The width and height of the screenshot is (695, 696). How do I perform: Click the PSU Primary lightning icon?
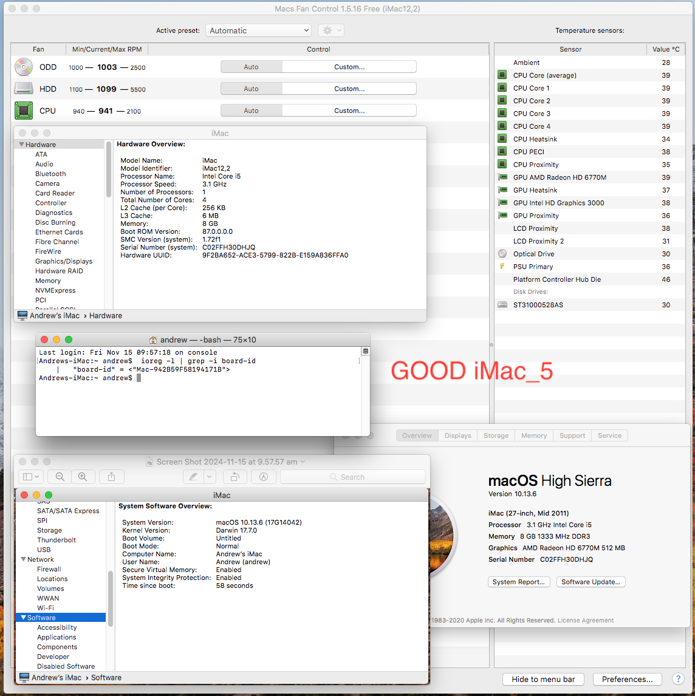[x=502, y=267]
